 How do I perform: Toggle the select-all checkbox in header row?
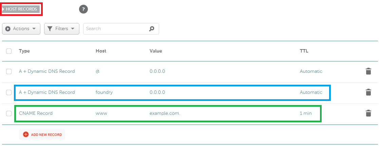tap(9, 51)
